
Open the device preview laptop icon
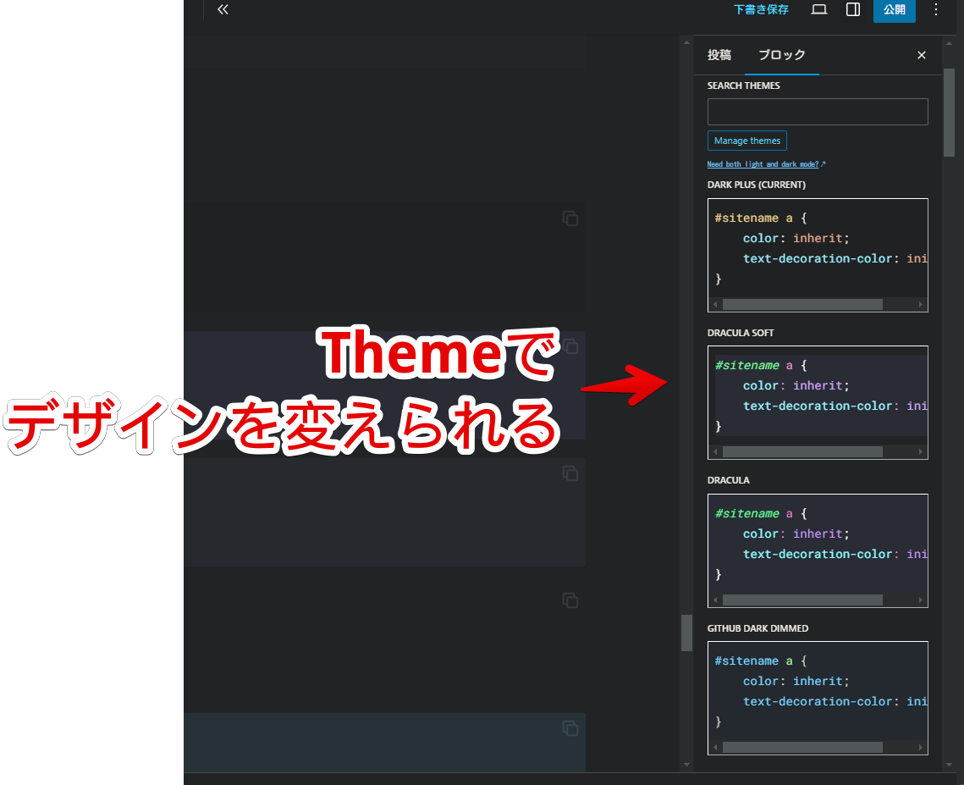coord(819,9)
